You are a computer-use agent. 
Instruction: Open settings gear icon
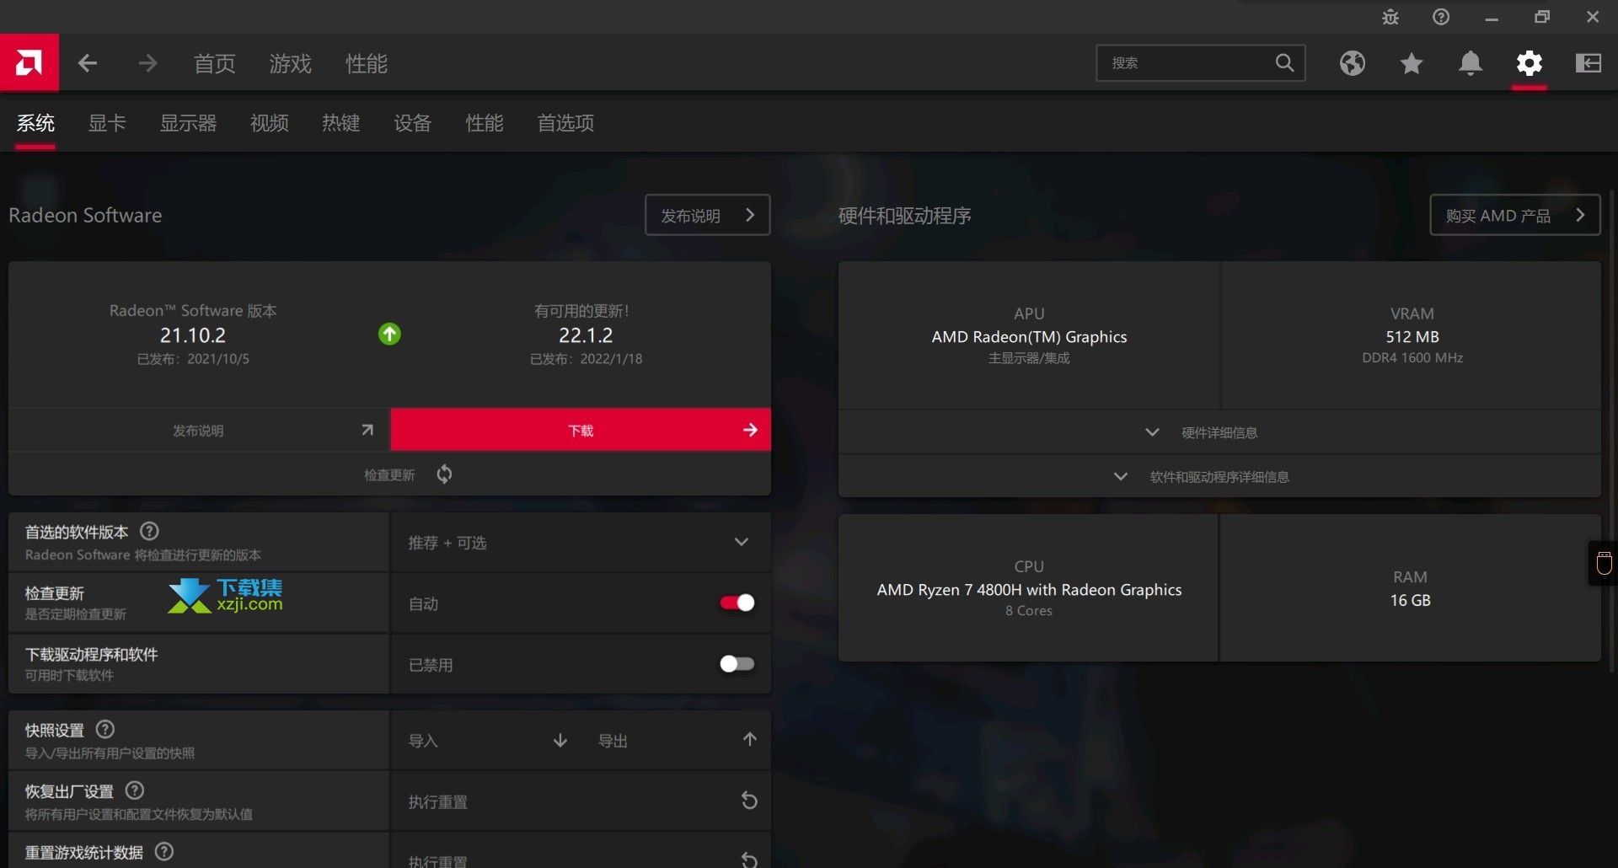1530,63
